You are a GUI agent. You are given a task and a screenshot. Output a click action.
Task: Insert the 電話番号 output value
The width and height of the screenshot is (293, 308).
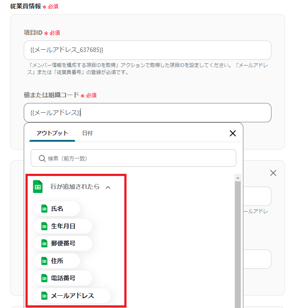63,278
